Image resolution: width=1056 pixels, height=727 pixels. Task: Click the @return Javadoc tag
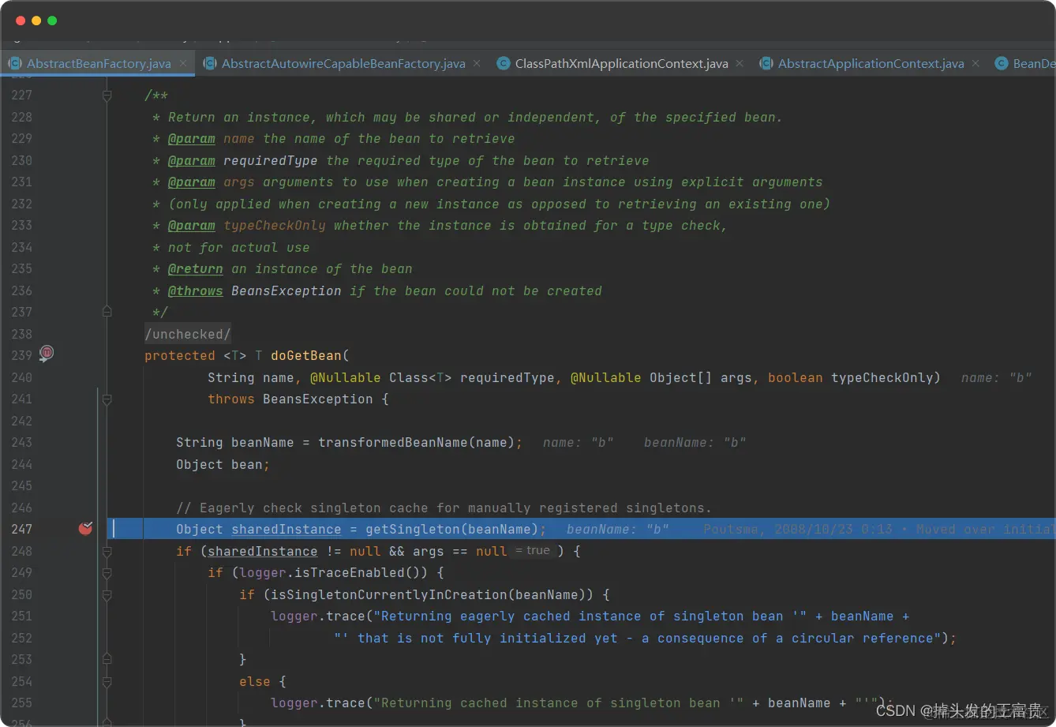196,269
